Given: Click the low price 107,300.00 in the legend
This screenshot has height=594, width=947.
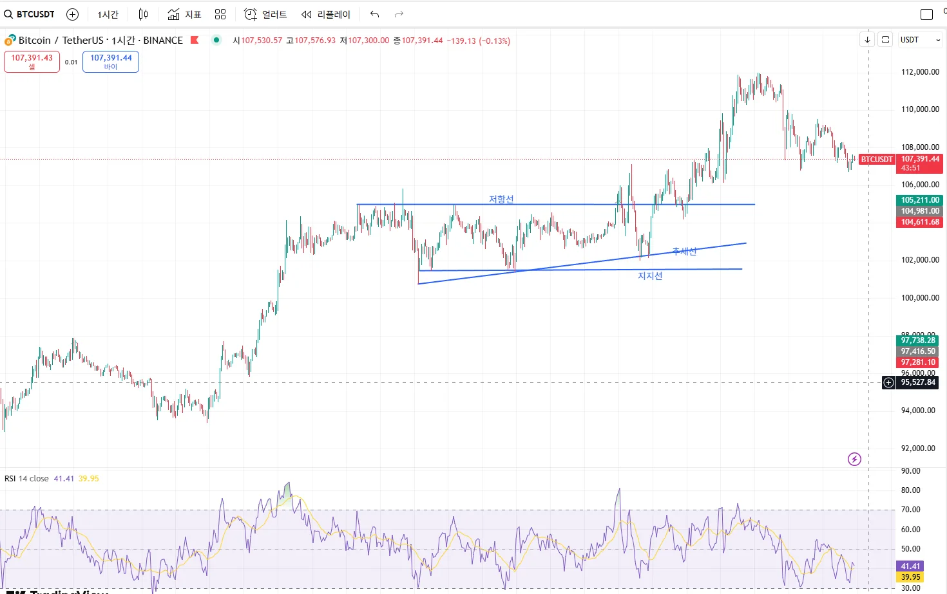Looking at the screenshot, I should tap(368, 41).
